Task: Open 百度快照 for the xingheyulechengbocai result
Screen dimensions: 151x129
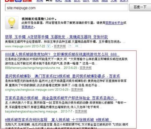Action: 77,89
